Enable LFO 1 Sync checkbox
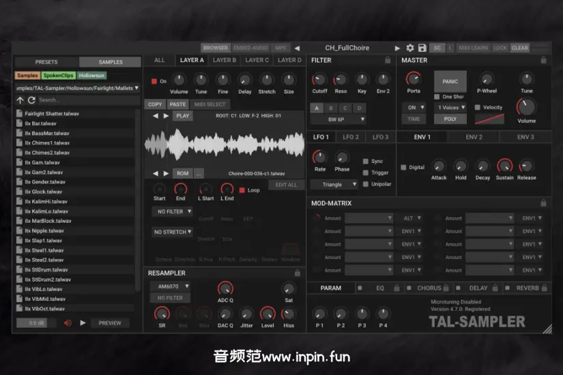The width and height of the screenshot is (563, 375). pyautogui.click(x=366, y=161)
